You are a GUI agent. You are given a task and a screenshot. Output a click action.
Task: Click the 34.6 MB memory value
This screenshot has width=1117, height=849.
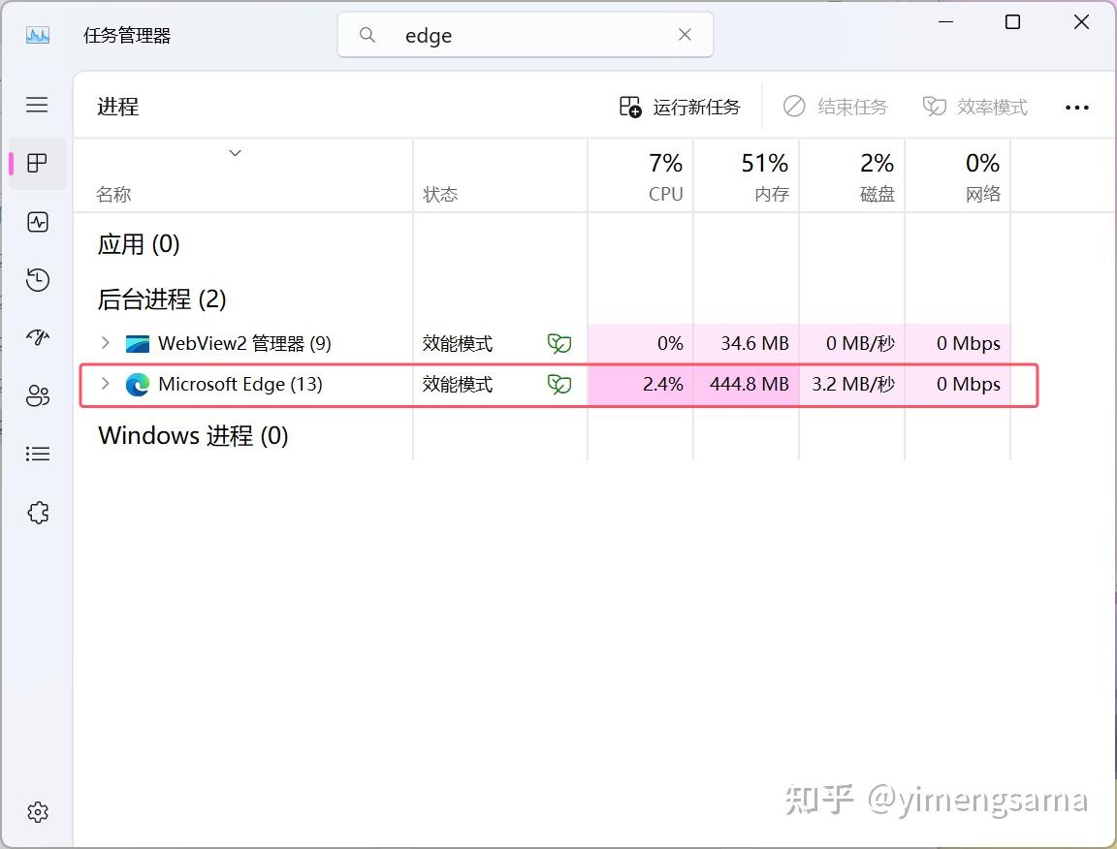754,343
